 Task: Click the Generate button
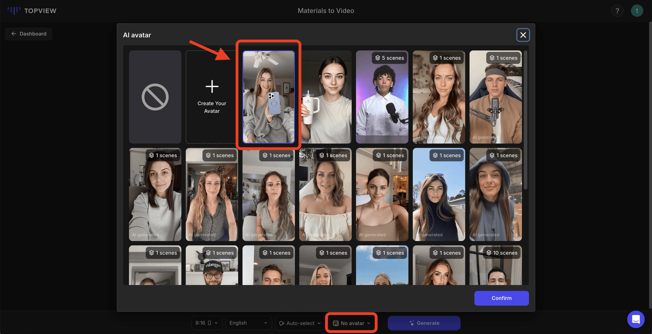[x=424, y=323]
